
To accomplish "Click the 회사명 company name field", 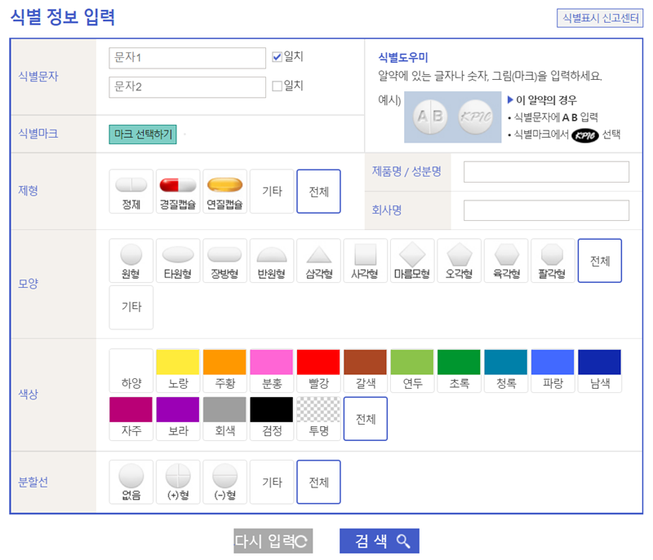I will click(x=546, y=210).
